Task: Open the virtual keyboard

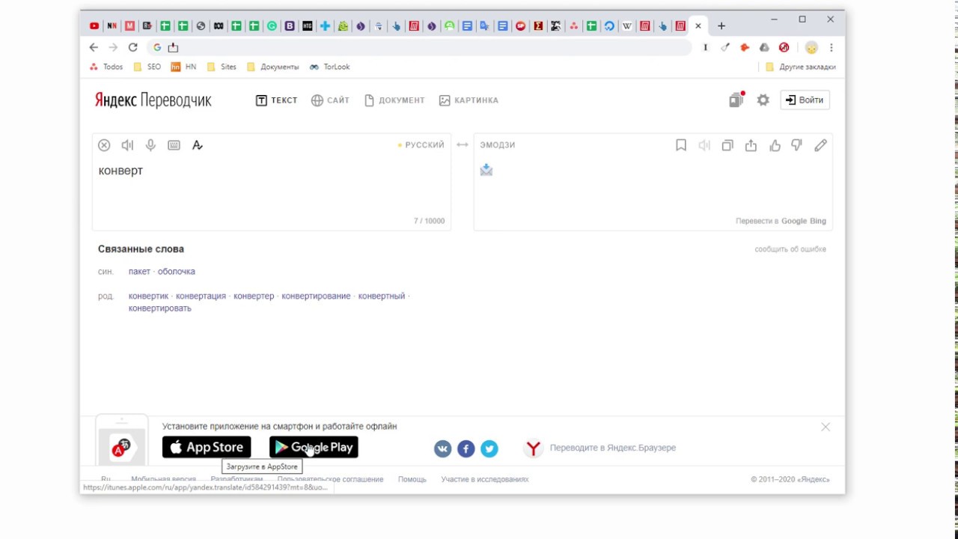Action: click(174, 145)
